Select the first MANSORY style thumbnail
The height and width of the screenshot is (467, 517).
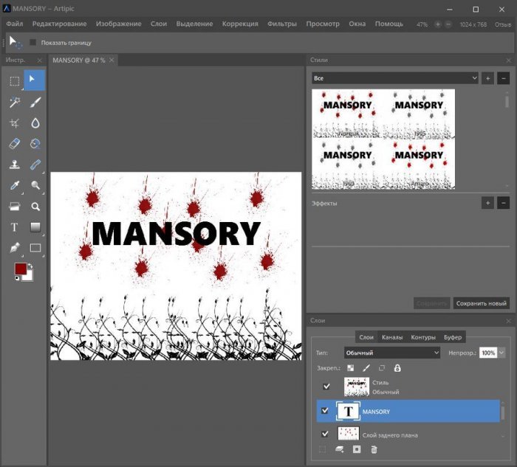(x=347, y=113)
